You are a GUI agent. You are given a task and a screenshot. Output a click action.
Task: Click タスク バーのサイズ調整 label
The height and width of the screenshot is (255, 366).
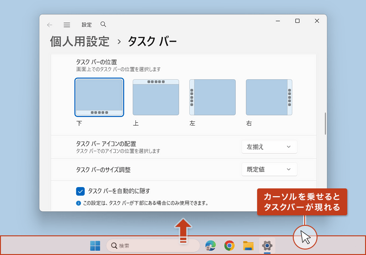pyautogui.click(x=103, y=170)
